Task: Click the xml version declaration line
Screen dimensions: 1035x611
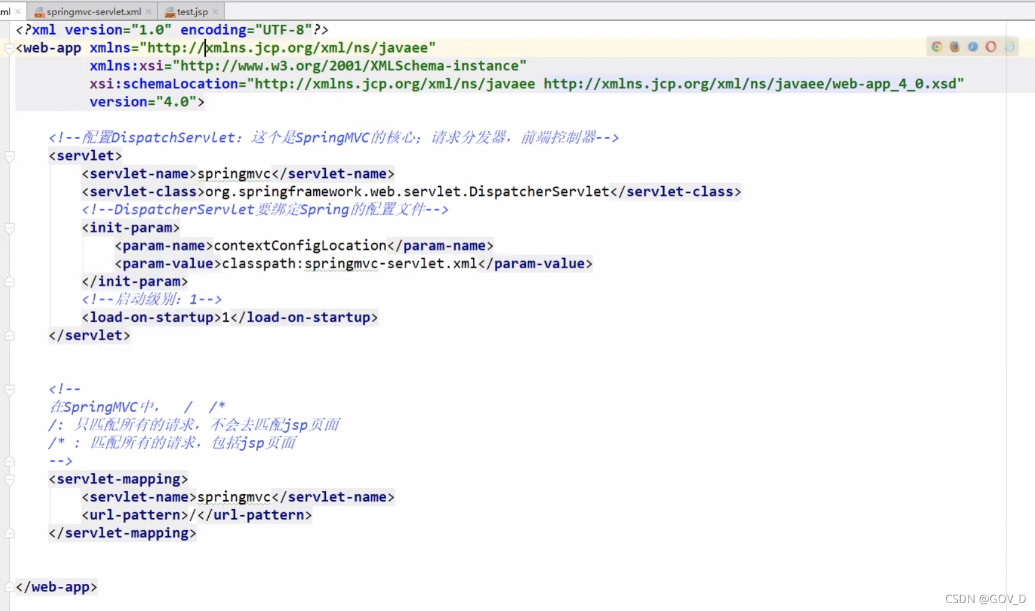Action: click(x=172, y=30)
